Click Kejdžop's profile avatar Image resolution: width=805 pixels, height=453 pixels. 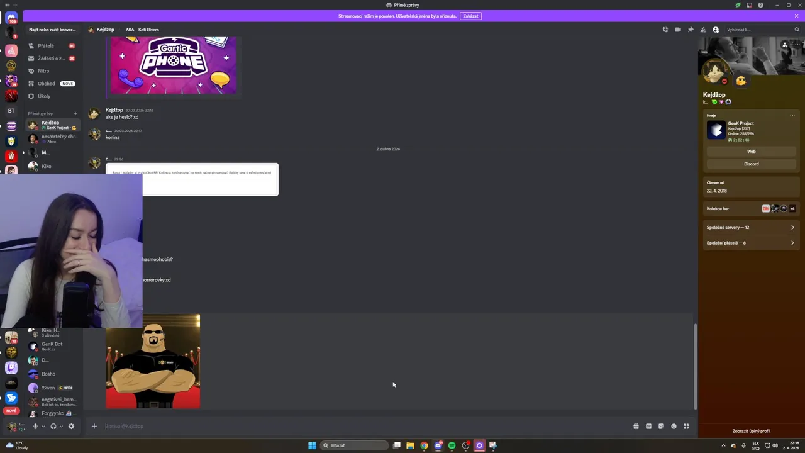[x=714, y=72]
